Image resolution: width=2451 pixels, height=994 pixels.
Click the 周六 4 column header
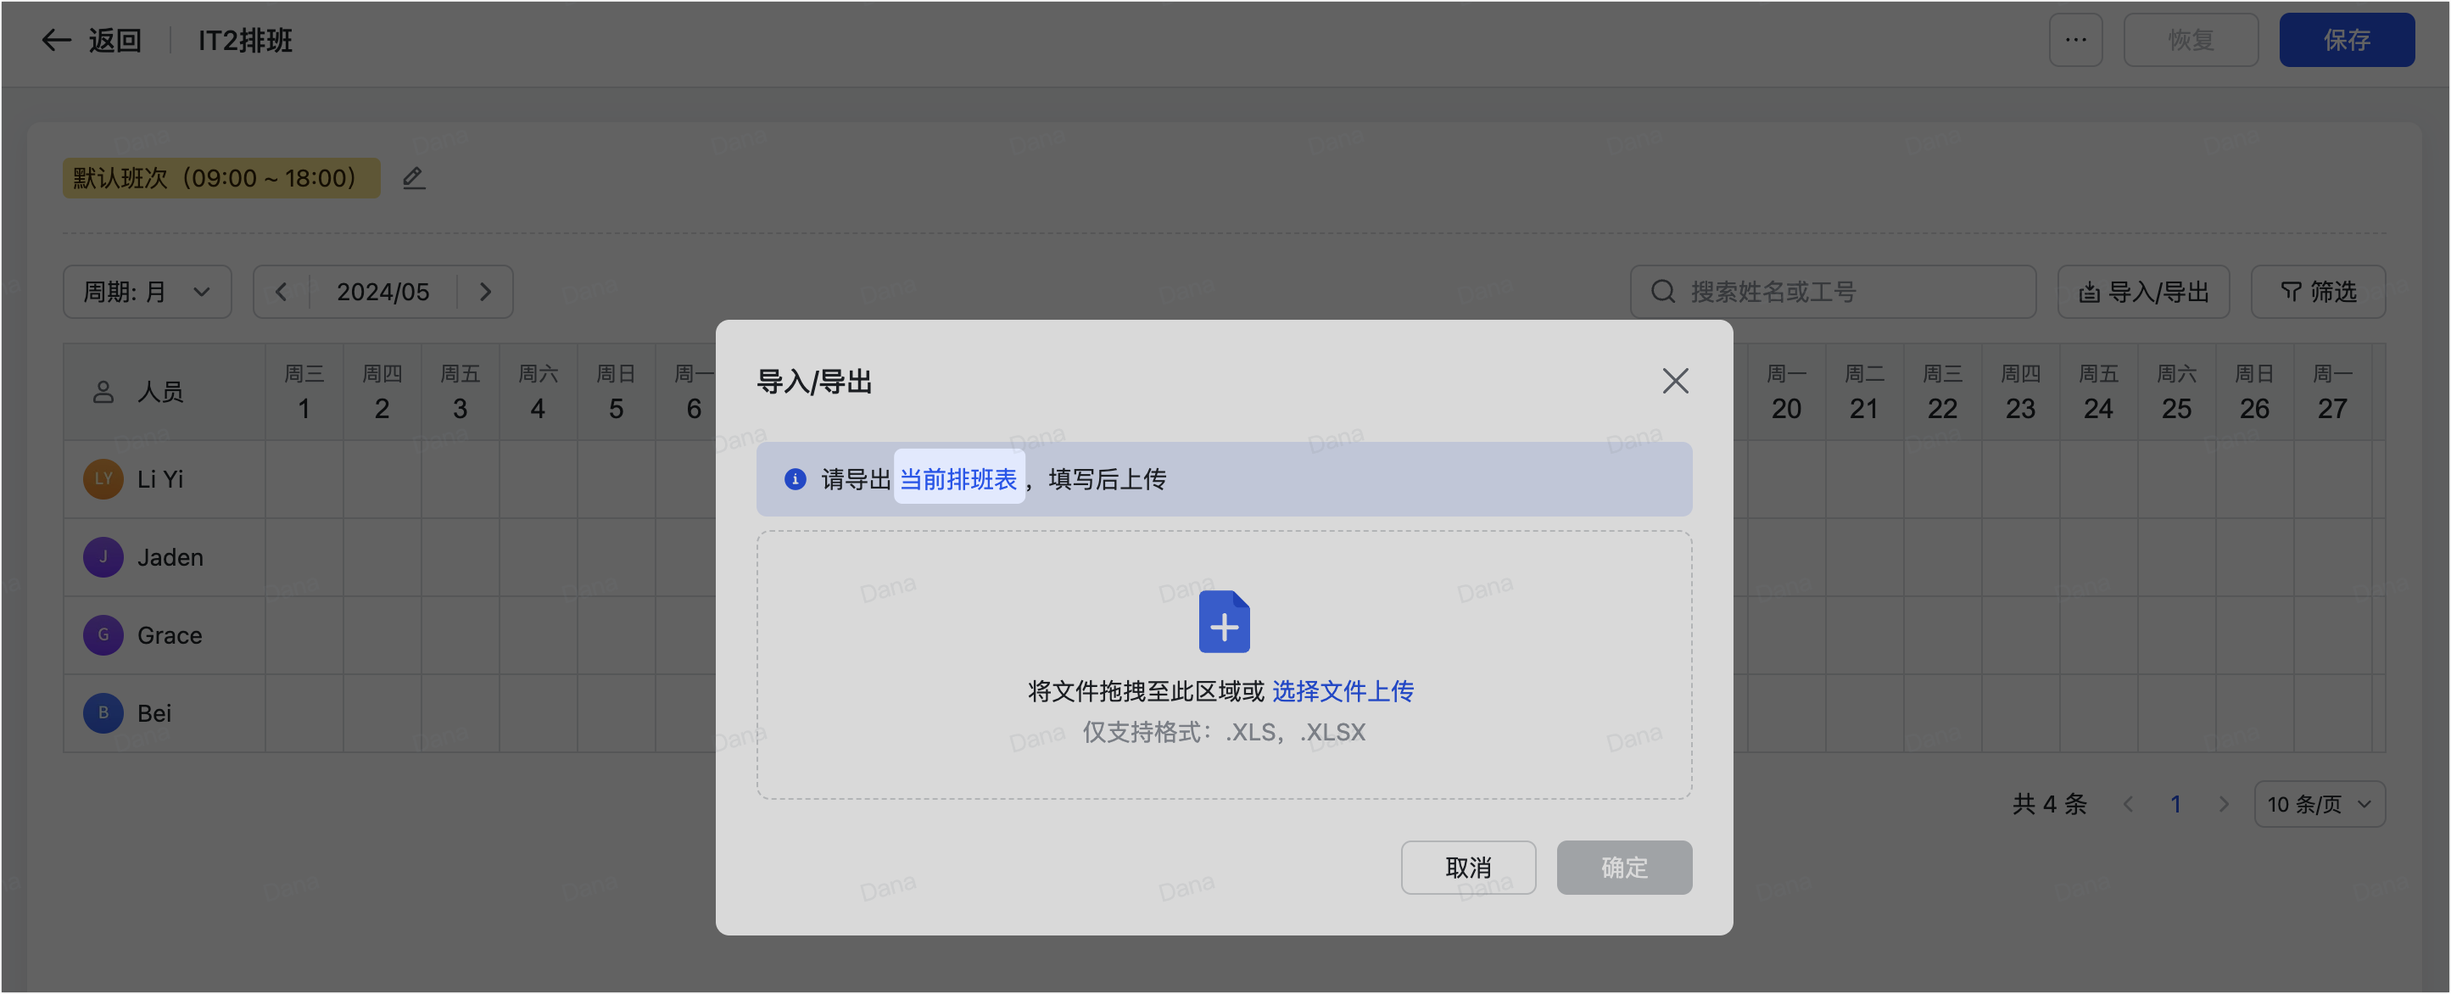tap(538, 391)
